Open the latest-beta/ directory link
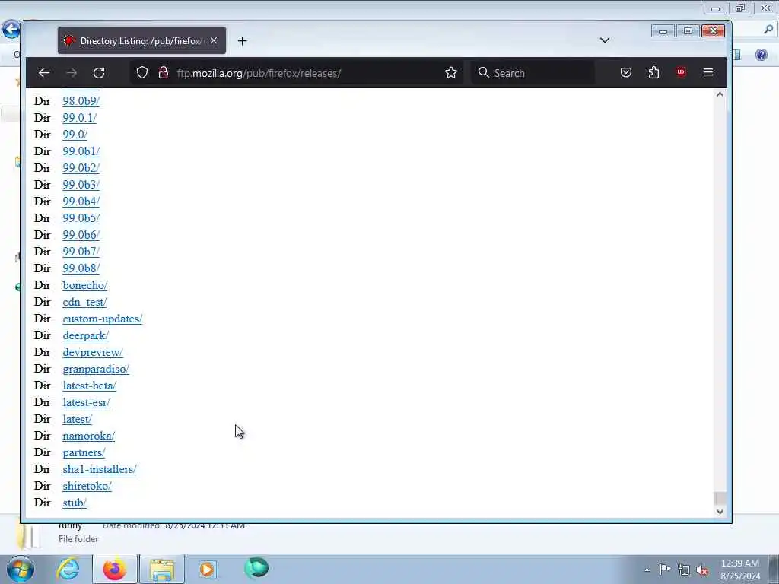The image size is (779, 584). 90,386
